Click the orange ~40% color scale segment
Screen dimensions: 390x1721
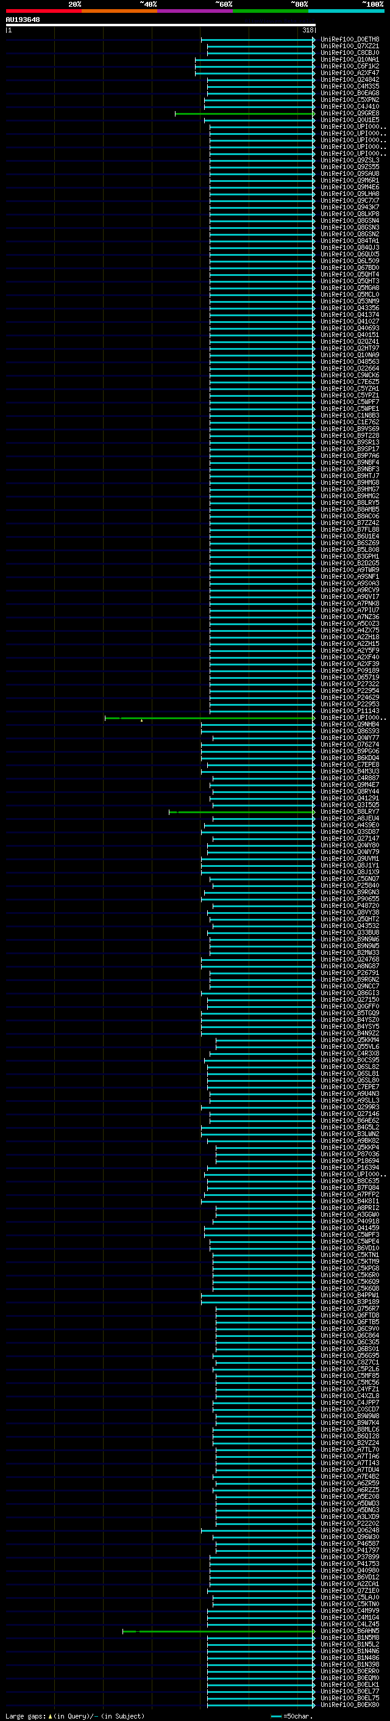click(x=119, y=11)
